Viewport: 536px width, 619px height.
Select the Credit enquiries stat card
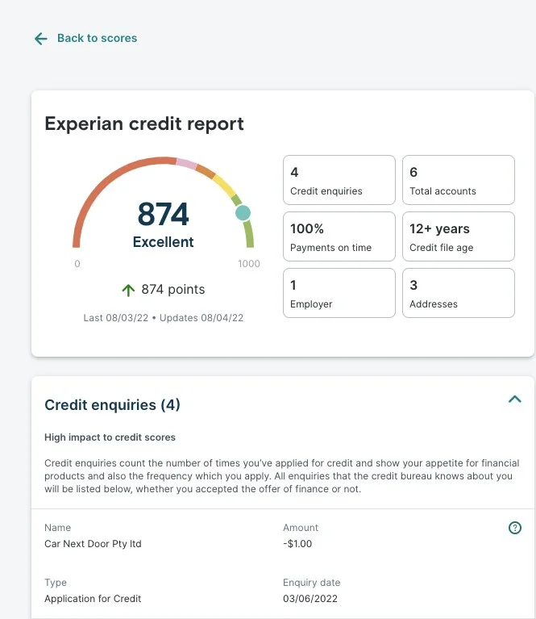pos(339,180)
